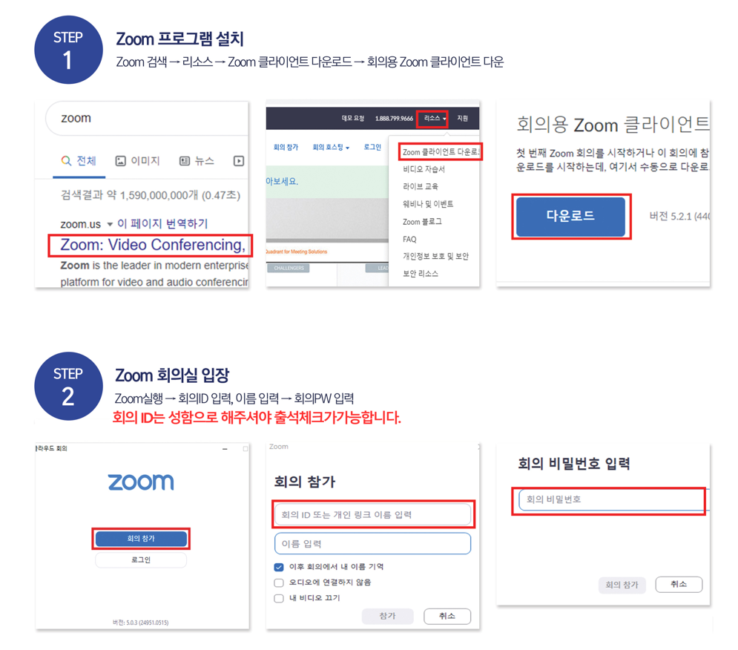Select 개인정보 보호 및 보안 menu entry
Viewport: 738px width, 650px height.
pyautogui.click(x=435, y=256)
